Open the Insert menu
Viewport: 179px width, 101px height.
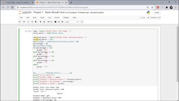point(42,17)
